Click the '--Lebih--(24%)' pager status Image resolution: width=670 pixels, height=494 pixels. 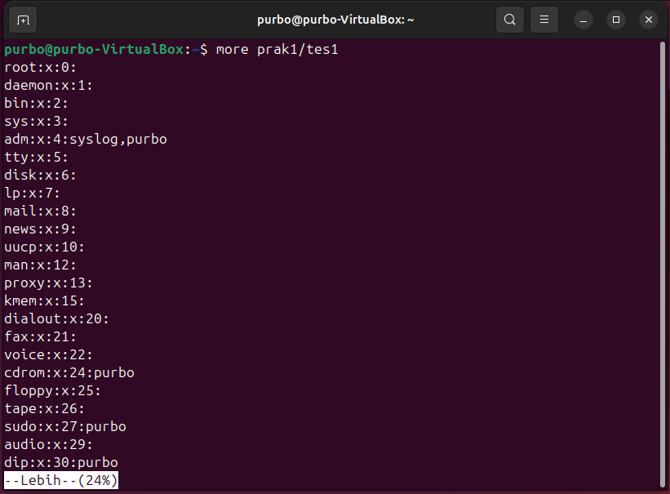point(61,480)
